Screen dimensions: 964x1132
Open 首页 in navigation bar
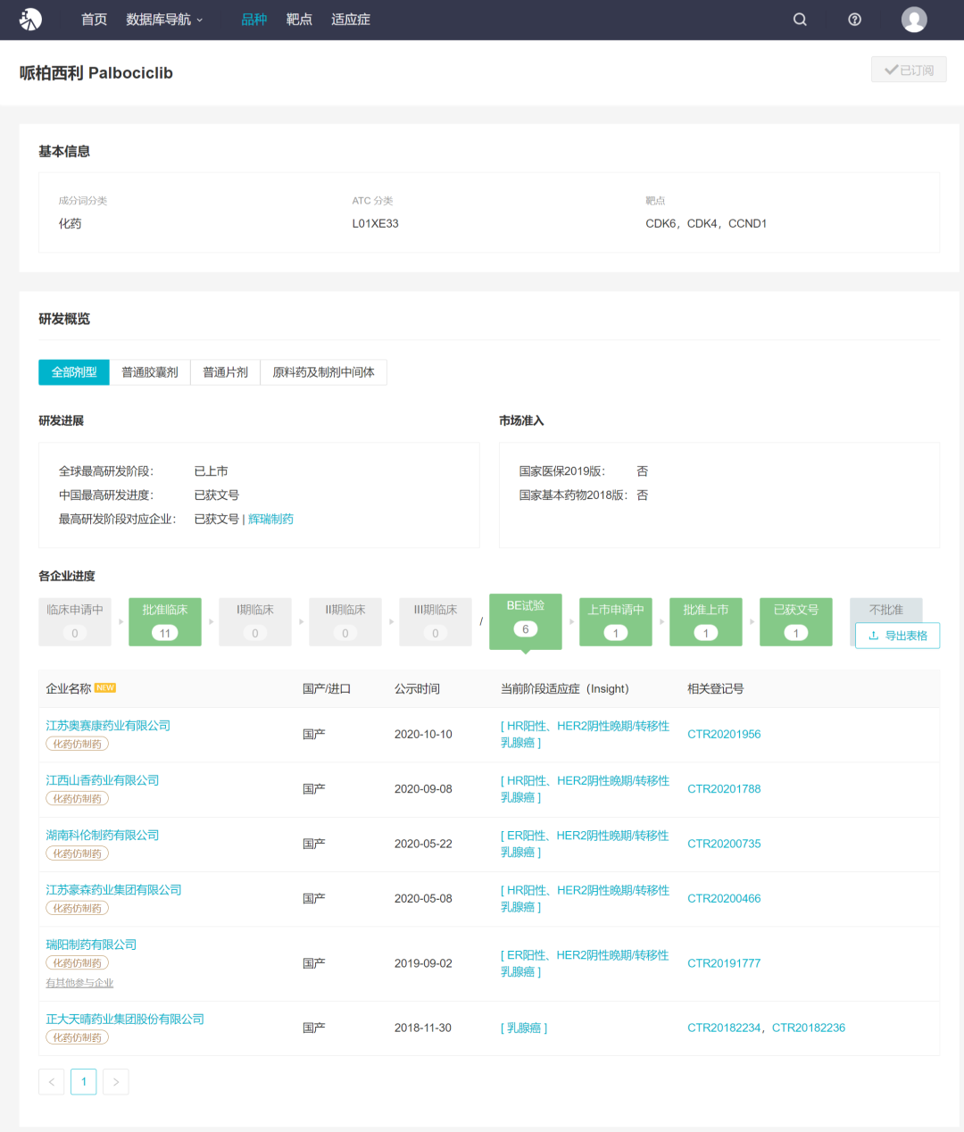click(x=94, y=20)
